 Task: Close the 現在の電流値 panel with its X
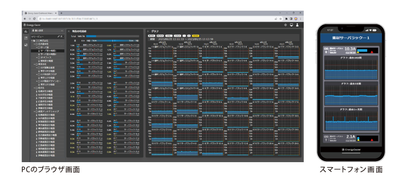[x=69, y=31]
